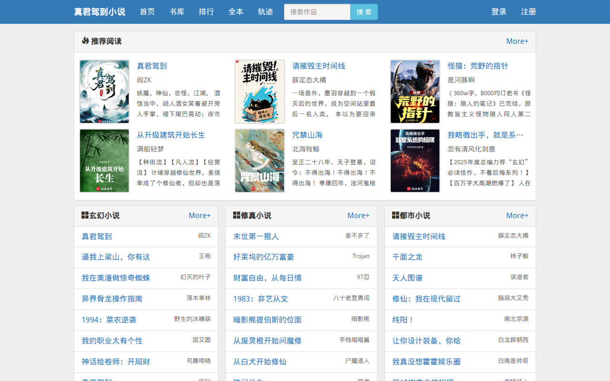Open the 怪猎:荒野的指针 cover image
The height and width of the screenshot is (381, 610).
415,91
